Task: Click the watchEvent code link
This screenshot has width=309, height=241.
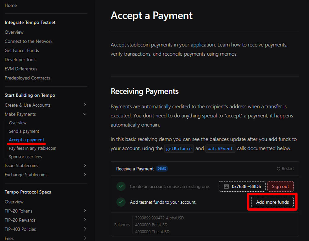Action: (220, 149)
